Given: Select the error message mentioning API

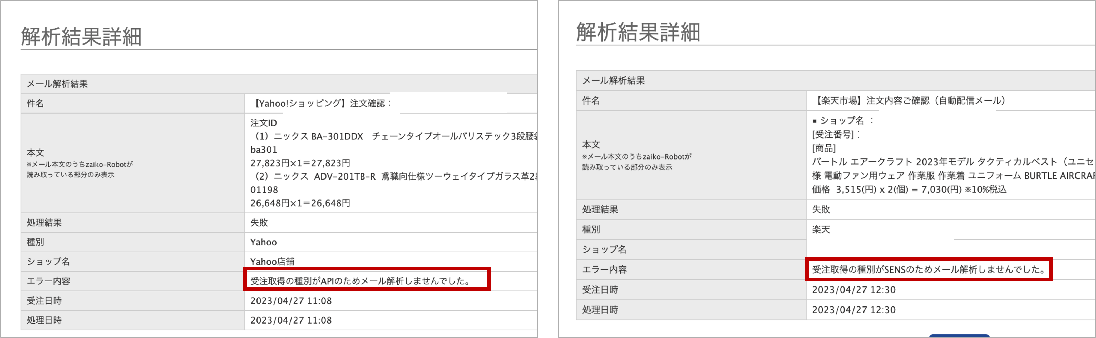Looking at the screenshot, I should point(360,281).
